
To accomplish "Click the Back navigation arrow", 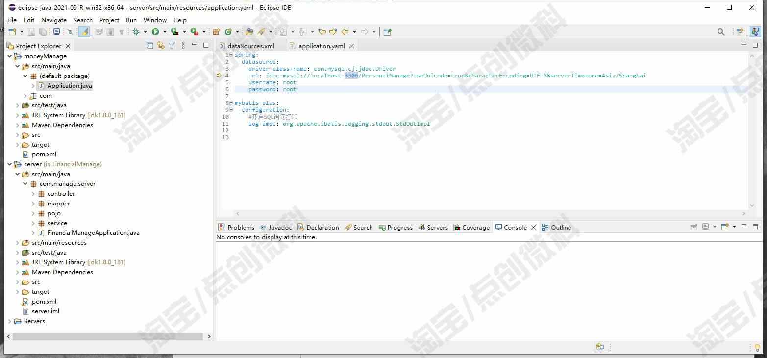I will click(x=345, y=32).
